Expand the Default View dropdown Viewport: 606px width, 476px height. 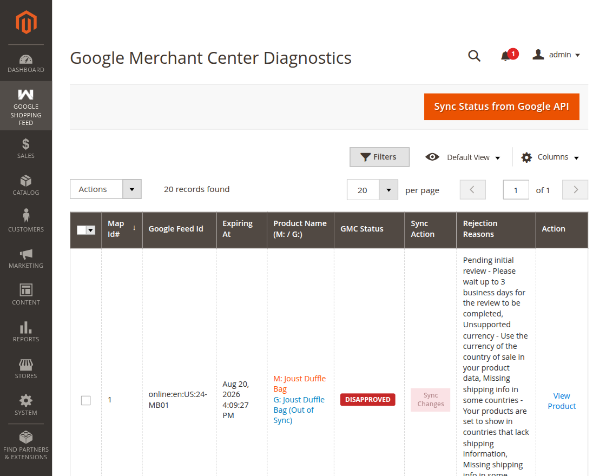click(463, 157)
